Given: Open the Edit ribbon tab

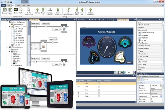Looking at the screenshot, I should 9,5.
